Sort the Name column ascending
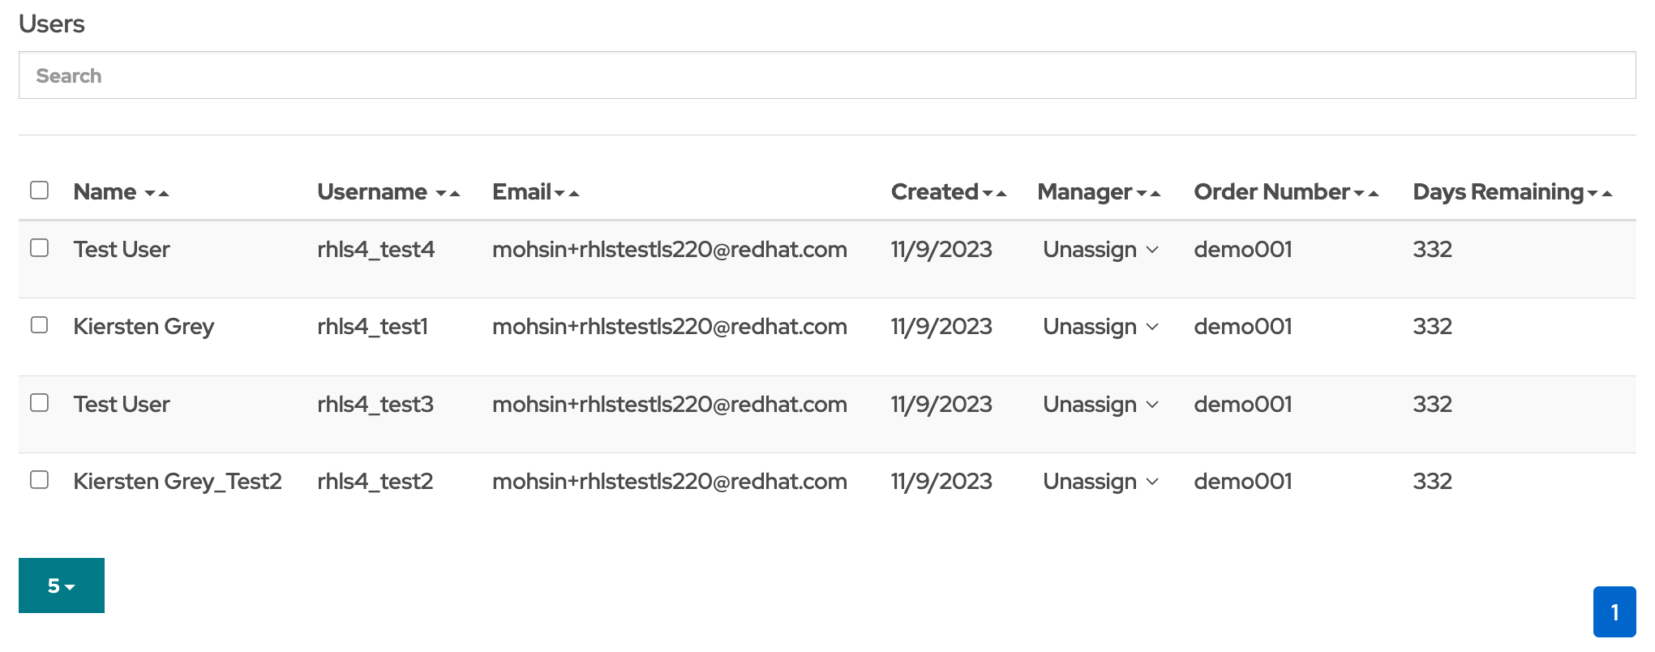Screen dimensions: 1655x652 (165, 191)
